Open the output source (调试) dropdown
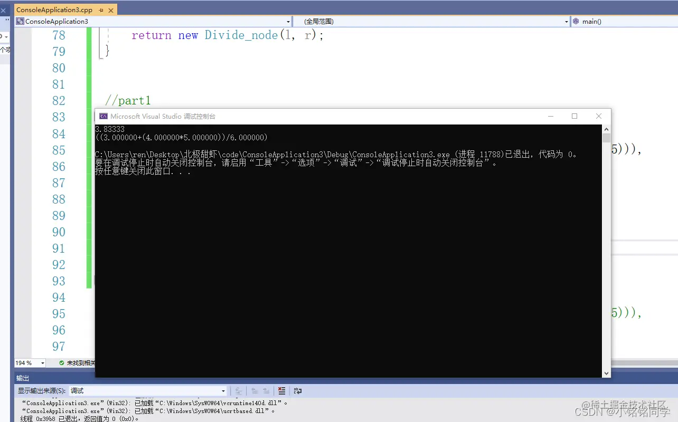678x422 pixels. [148, 391]
